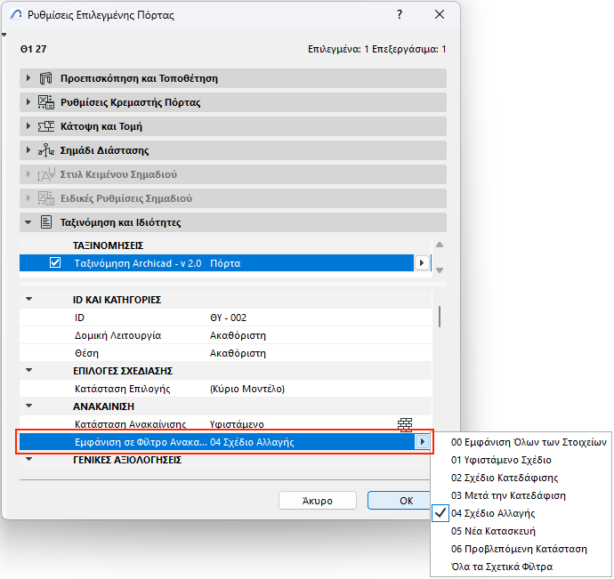Expand the Στυλ Κειμένου Σημαδιού panel
Viewport: 614px width, 579px height.
(28, 174)
